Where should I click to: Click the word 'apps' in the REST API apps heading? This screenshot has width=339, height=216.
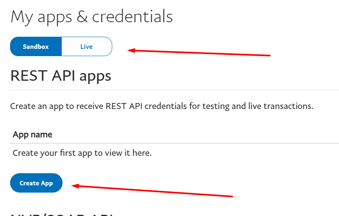(x=95, y=77)
